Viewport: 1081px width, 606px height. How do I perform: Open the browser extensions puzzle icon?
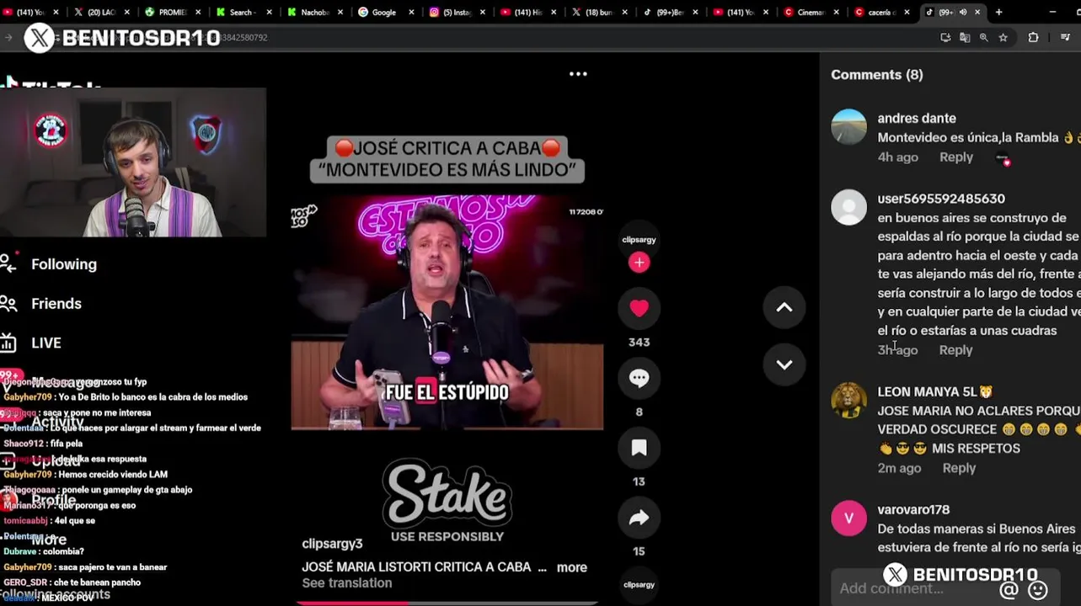click(1033, 38)
